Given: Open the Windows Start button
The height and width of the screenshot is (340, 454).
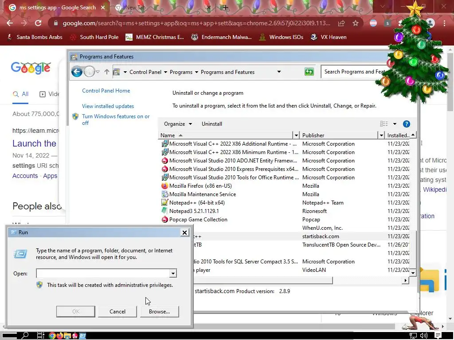Looking at the screenshot, I should pyautogui.click(x=10, y=336).
